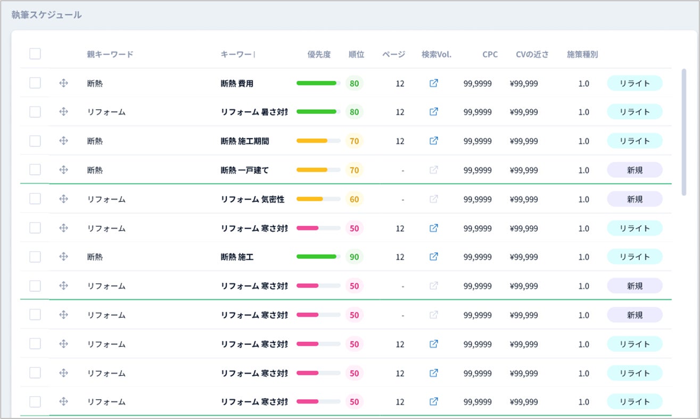Image resolution: width=700 pixels, height=419 pixels.
Task: Grab the move handle for 断熱 費用 row
Action: 63,83
